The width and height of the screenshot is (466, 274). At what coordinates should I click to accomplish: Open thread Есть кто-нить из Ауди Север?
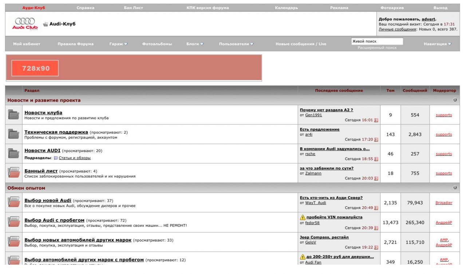tap(331, 198)
